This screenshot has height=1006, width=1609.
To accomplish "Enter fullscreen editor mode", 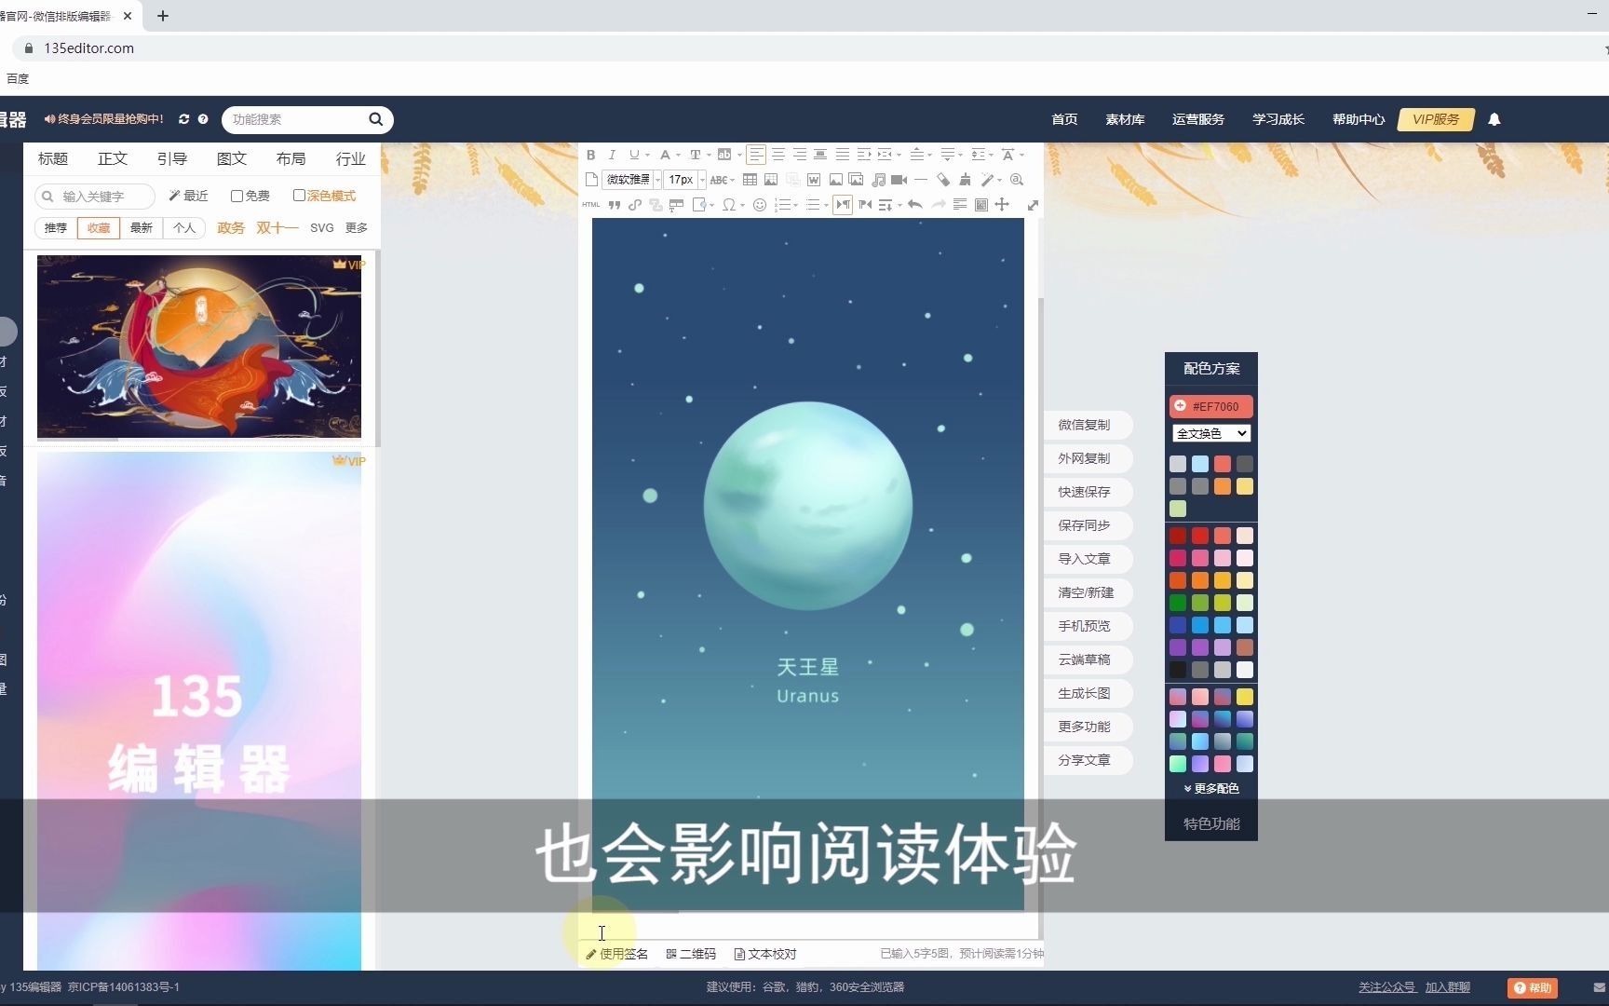I will tap(1033, 205).
